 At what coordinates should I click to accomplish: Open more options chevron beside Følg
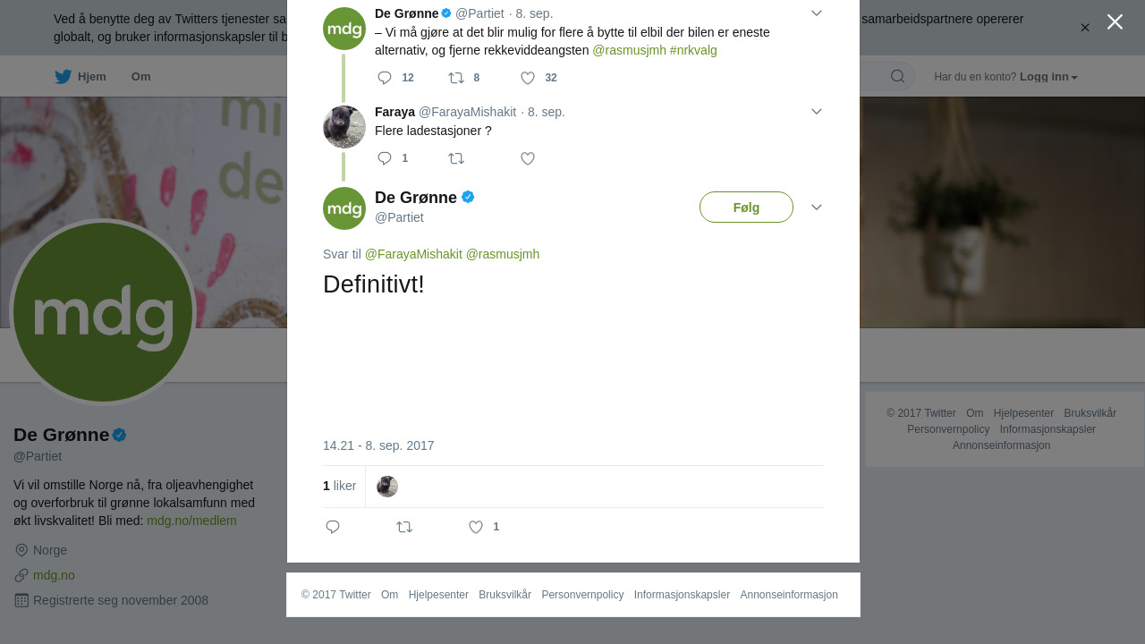click(x=817, y=208)
